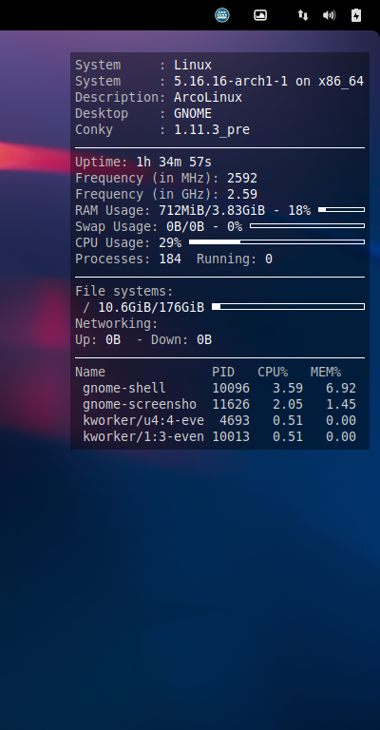Click the root filesystem usage bar
The width and height of the screenshot is (380, 730).
click(288, 307)
